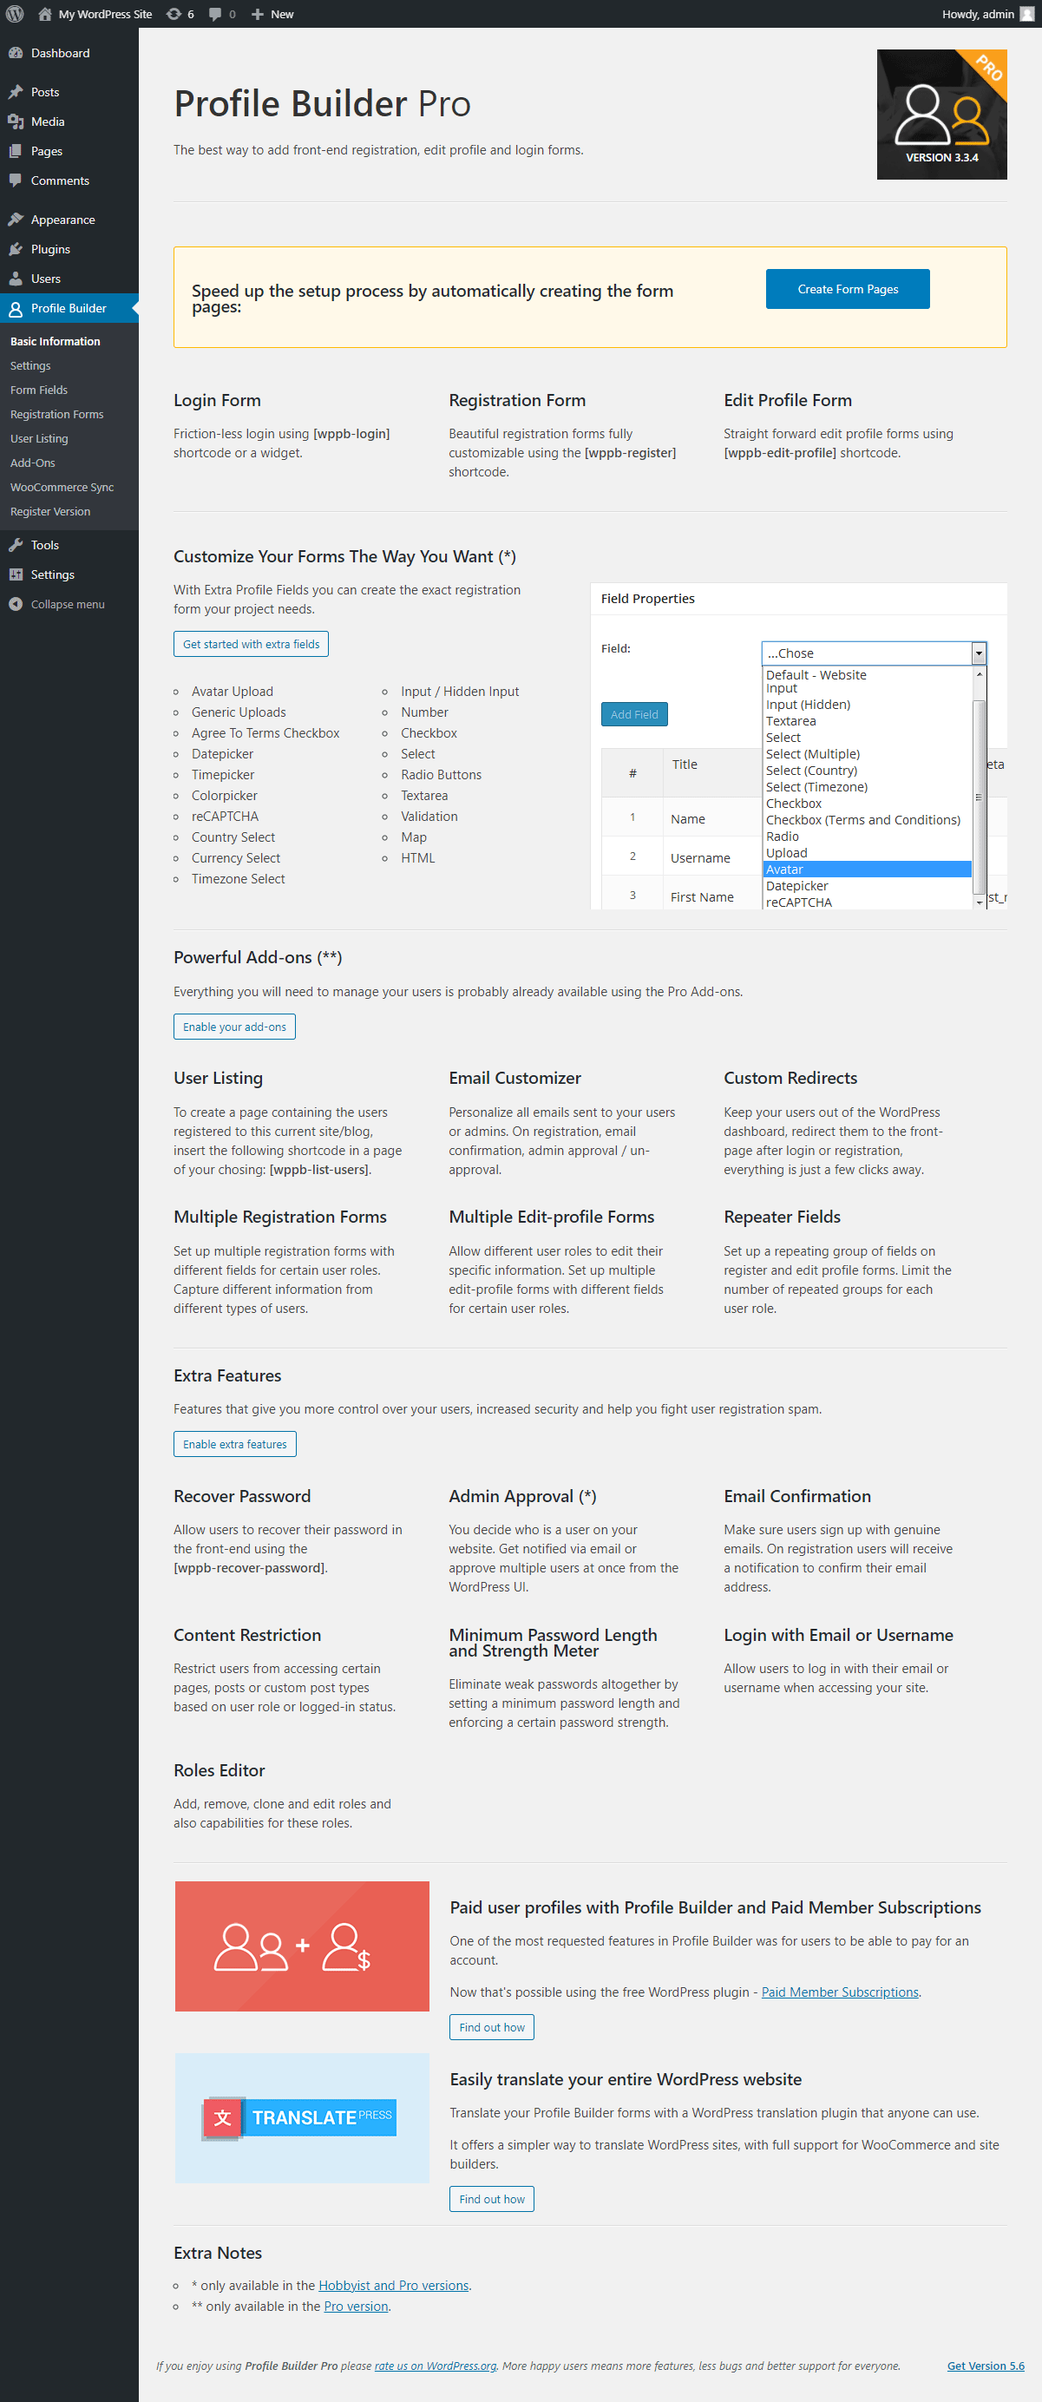Select Avatar option in the field list
Image resolution: width=1042 pixels, height=2402 pixels.
(867, 869)
